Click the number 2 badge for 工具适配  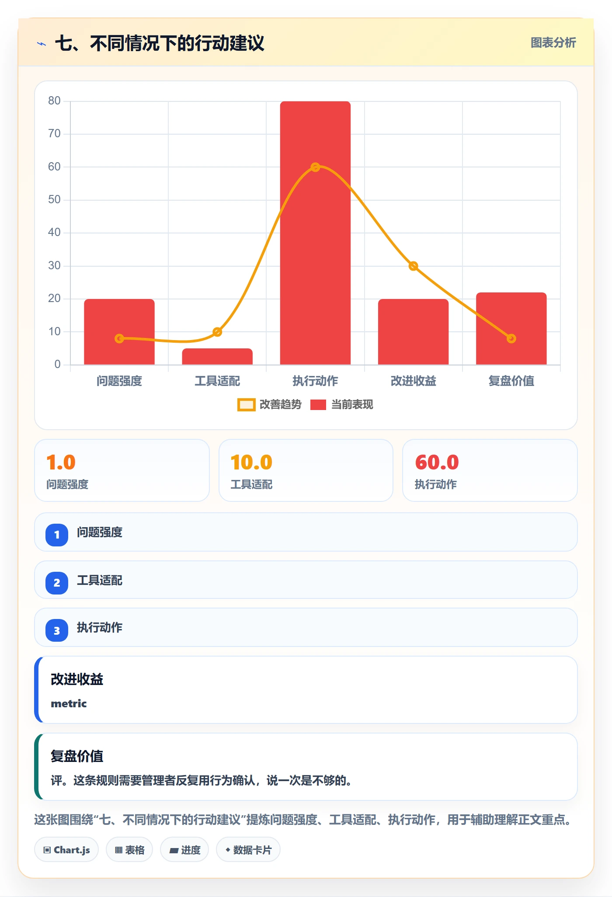click(57, 583)
